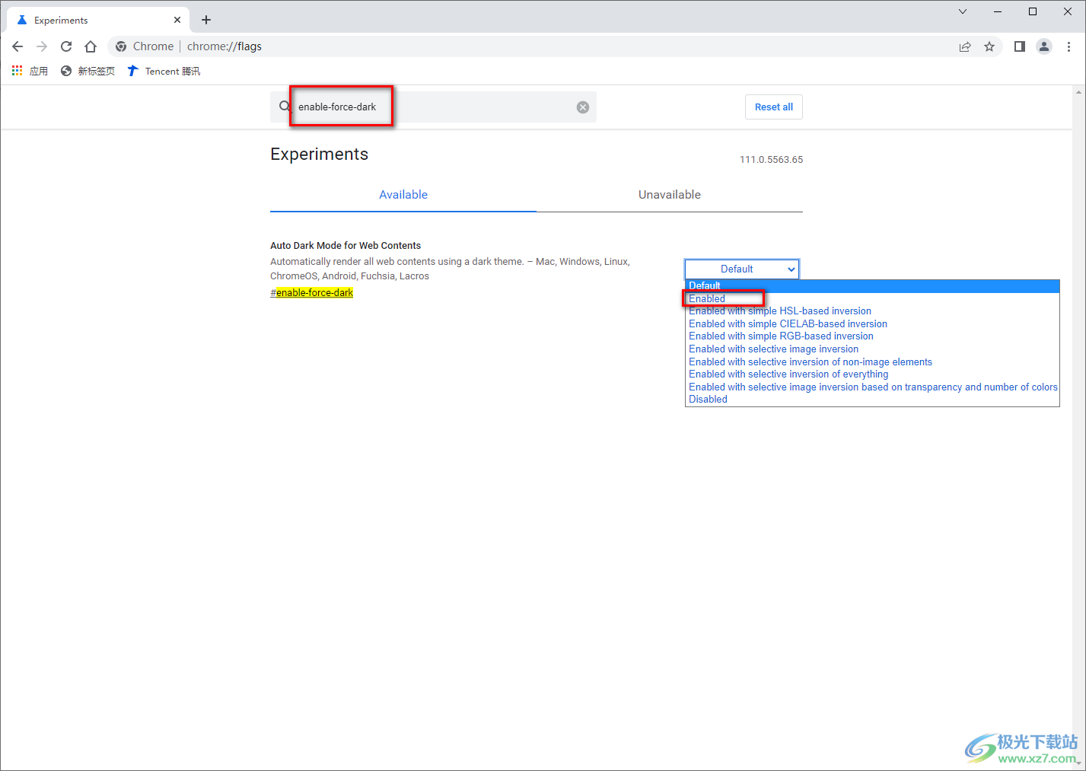Bookmark this tab with the star icon
The width and height of the screenshot is (1086, 771).
coord(989,46)
